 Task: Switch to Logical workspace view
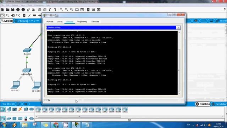click(7, 21)
